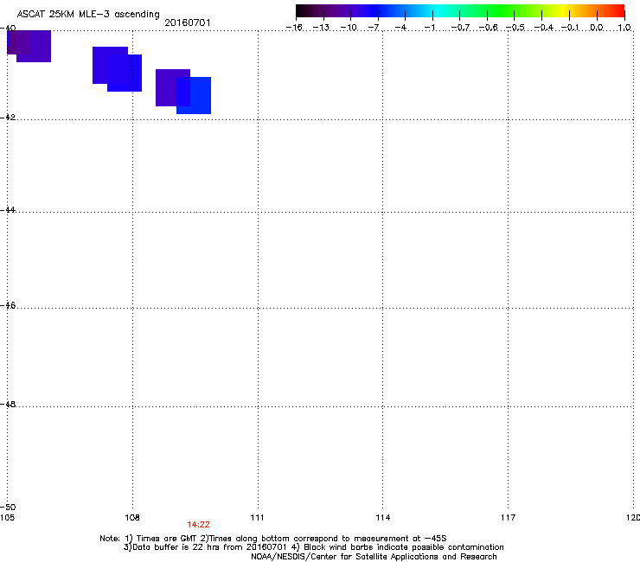This screenshot has width=640, height=562.
Task: Click the longitude 117 axis label
Action: (509, 518)
